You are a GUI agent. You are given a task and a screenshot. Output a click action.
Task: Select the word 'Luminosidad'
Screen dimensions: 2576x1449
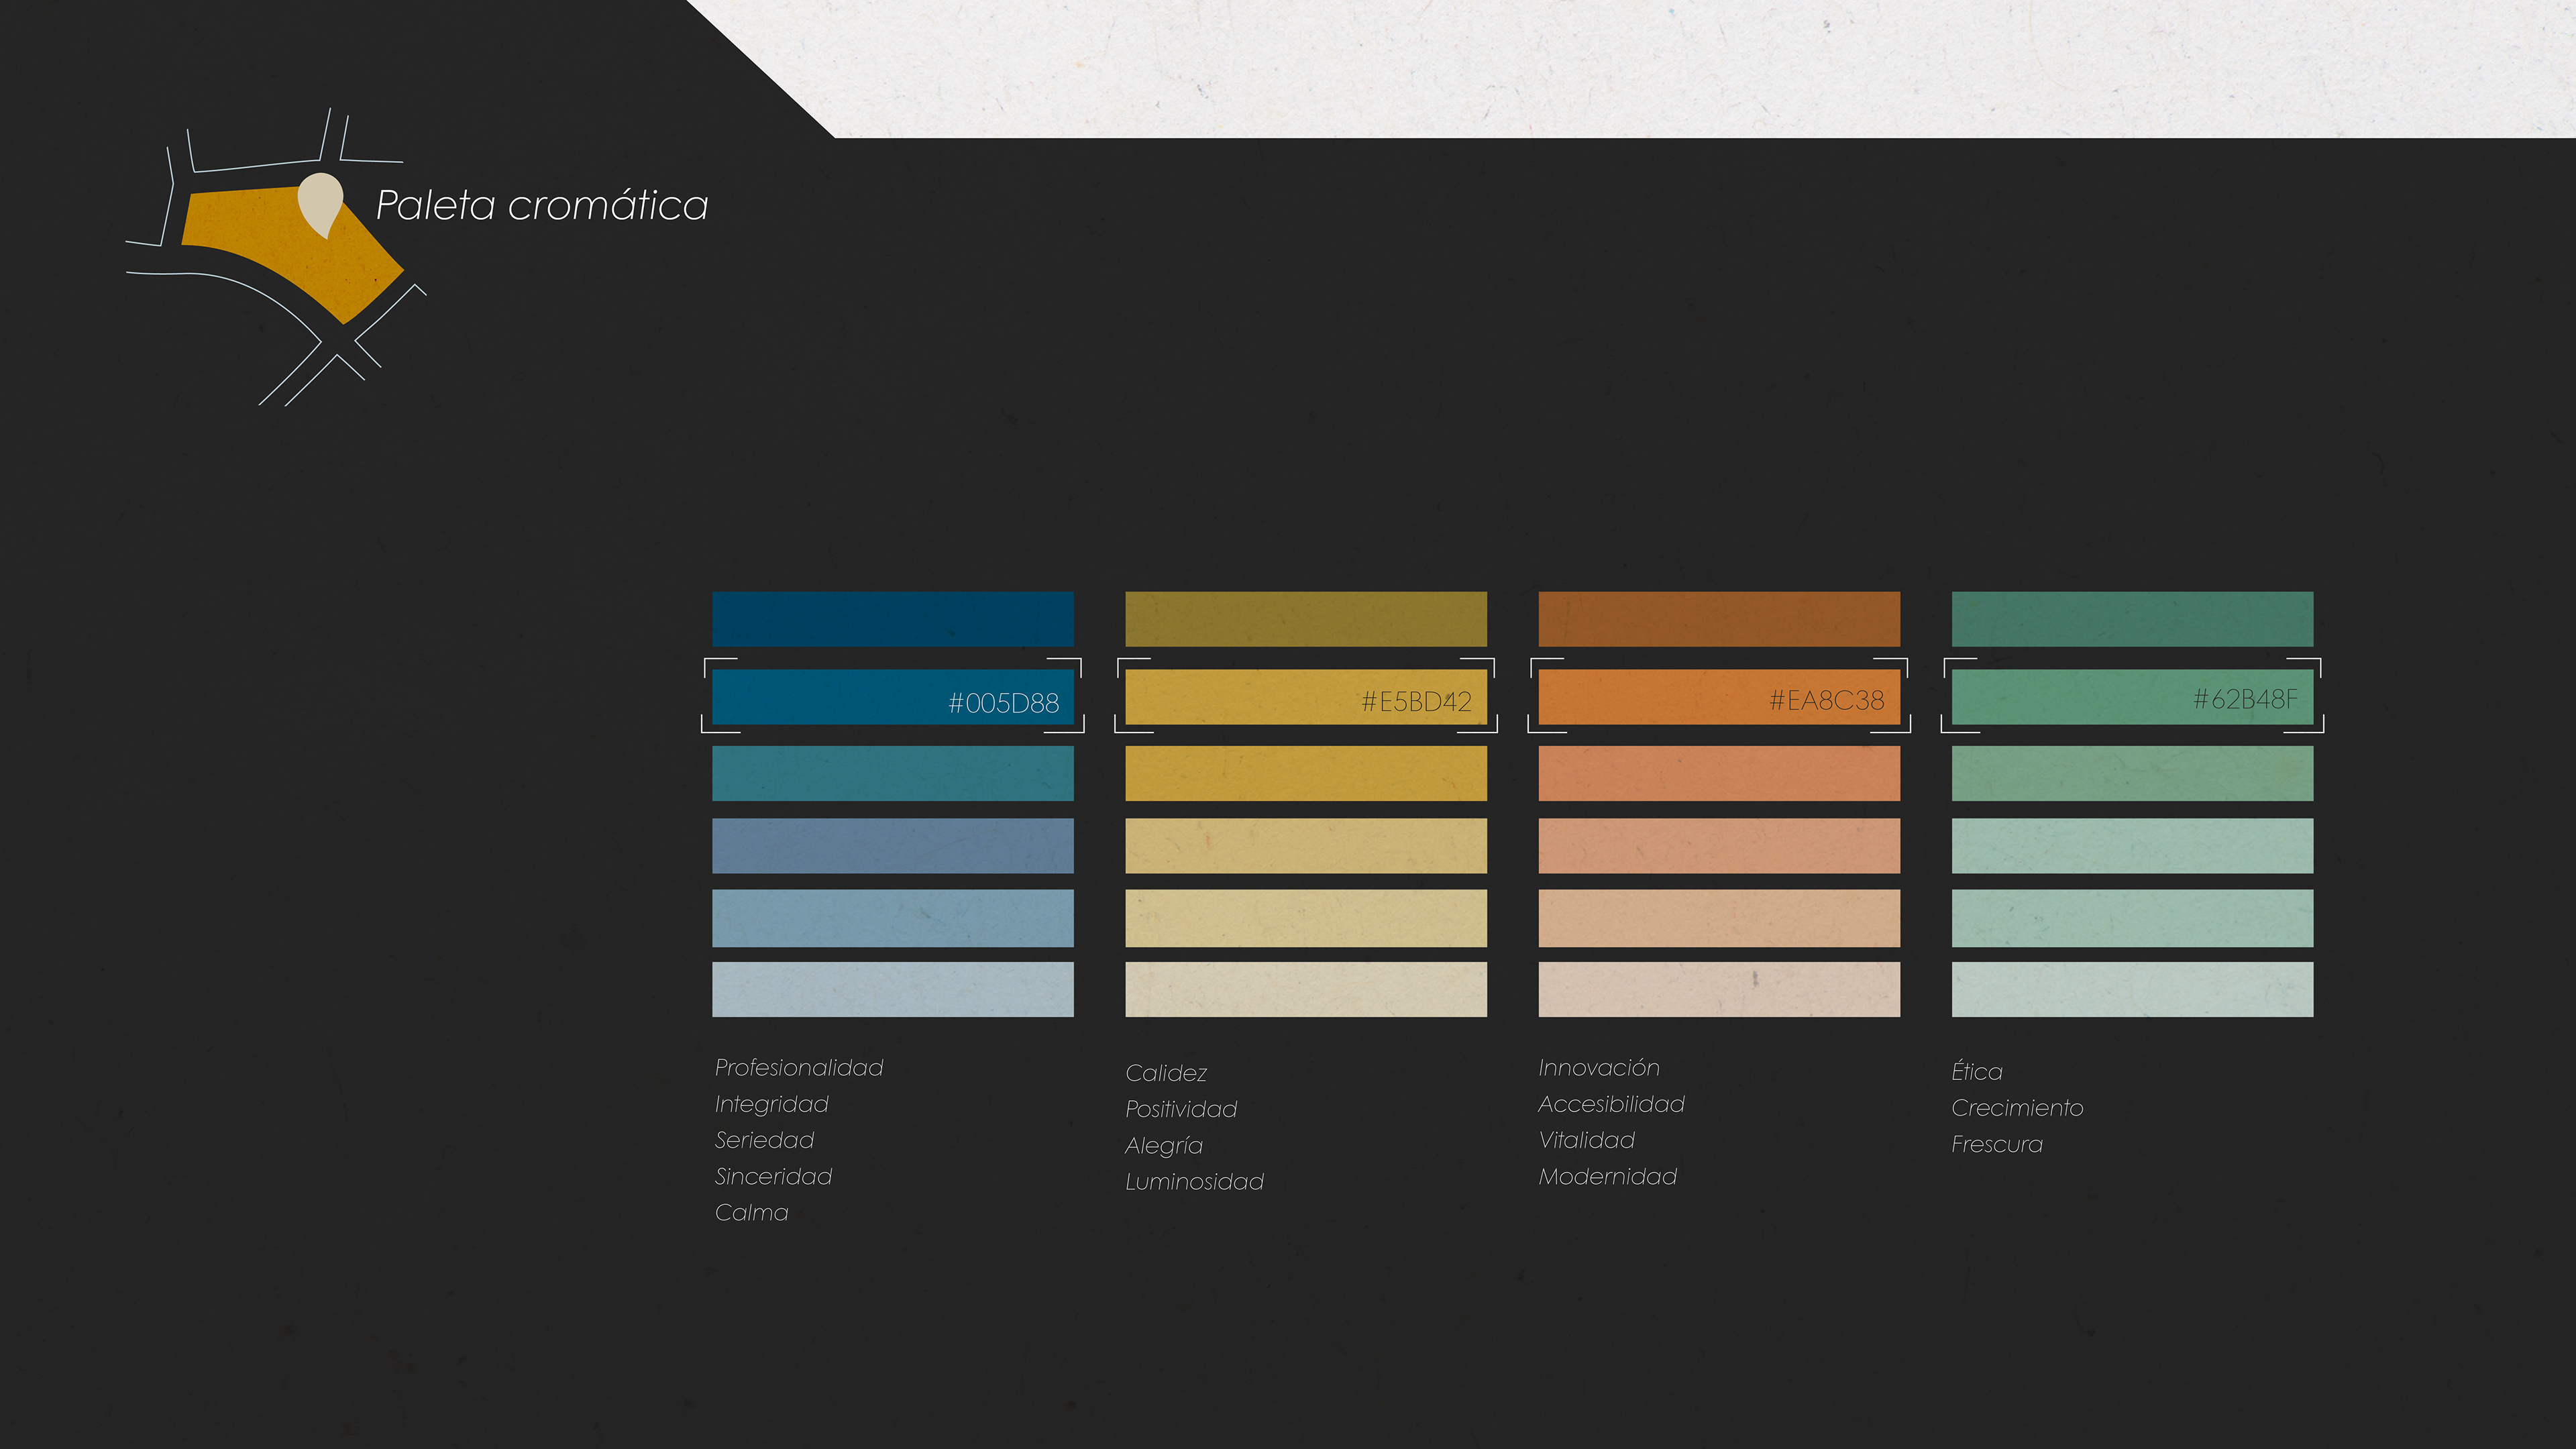[1195, 1182]
